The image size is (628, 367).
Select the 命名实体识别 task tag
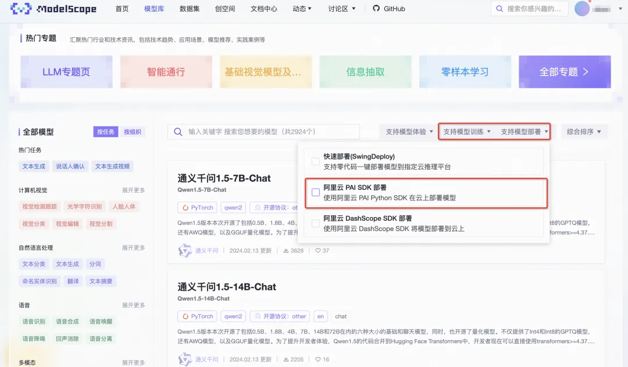coord(40,281)
